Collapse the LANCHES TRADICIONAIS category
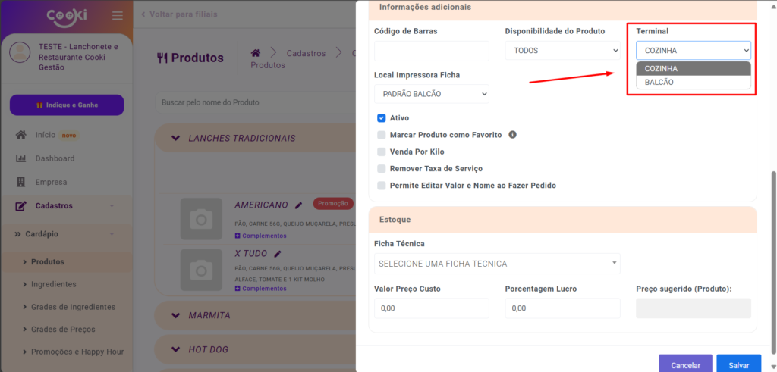The width and height of the screenshot is (777, 372). coord(175,139)
